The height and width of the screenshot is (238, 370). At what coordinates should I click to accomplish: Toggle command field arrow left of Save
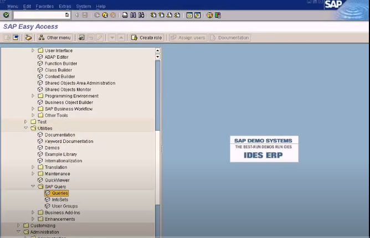pyautogui.click(x=76, y=15)
